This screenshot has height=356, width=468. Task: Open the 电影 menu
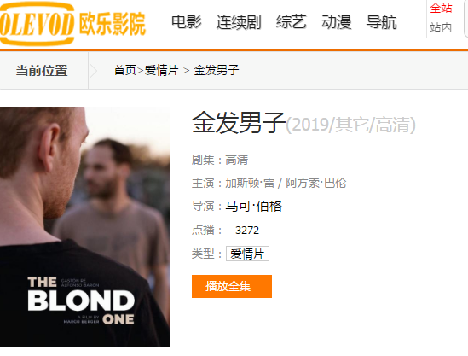tap(186, 22)
